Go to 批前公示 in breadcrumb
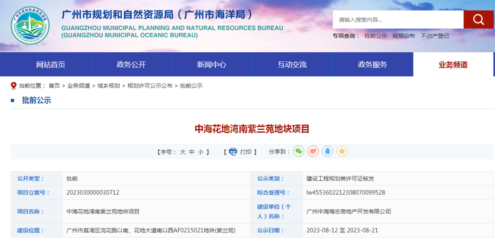495x240 pixels. (x=191, y=86)
